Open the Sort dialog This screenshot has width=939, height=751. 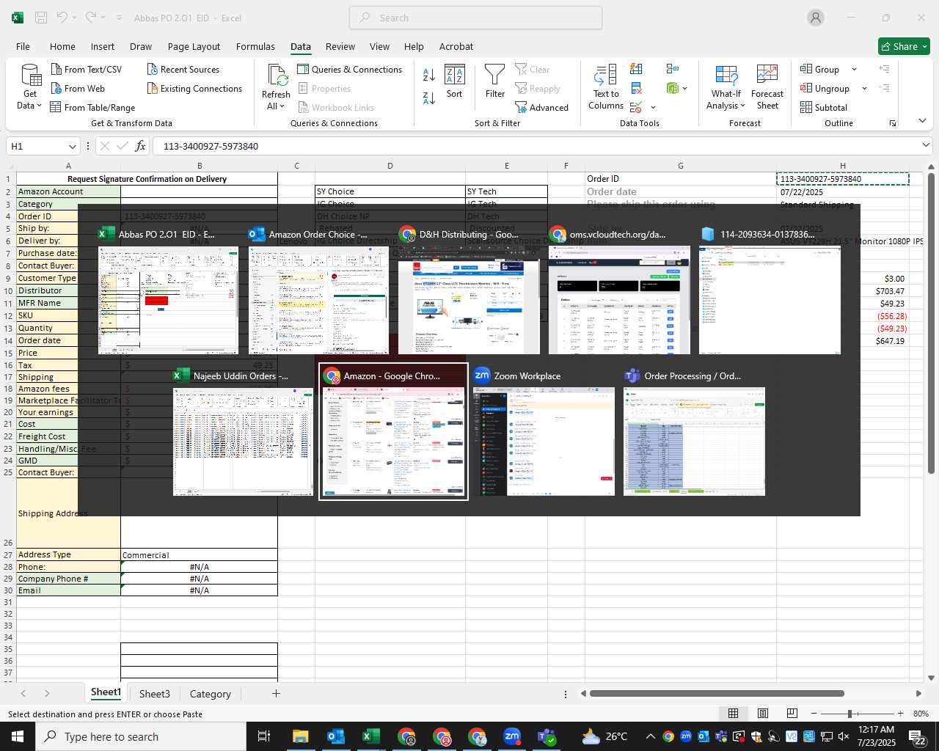point(455,81)
